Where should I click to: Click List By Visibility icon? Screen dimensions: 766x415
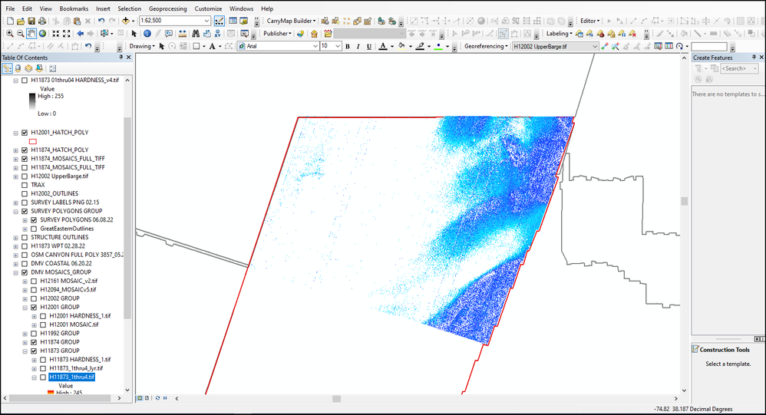coord(28,69)
